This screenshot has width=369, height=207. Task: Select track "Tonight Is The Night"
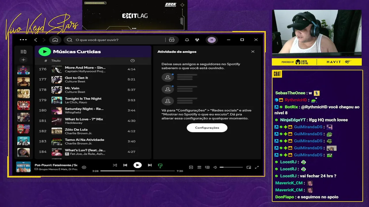pos(83,98)
